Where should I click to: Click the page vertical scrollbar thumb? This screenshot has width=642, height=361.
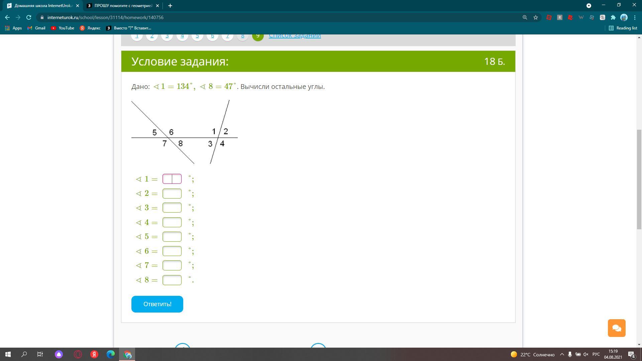(639, 179)
